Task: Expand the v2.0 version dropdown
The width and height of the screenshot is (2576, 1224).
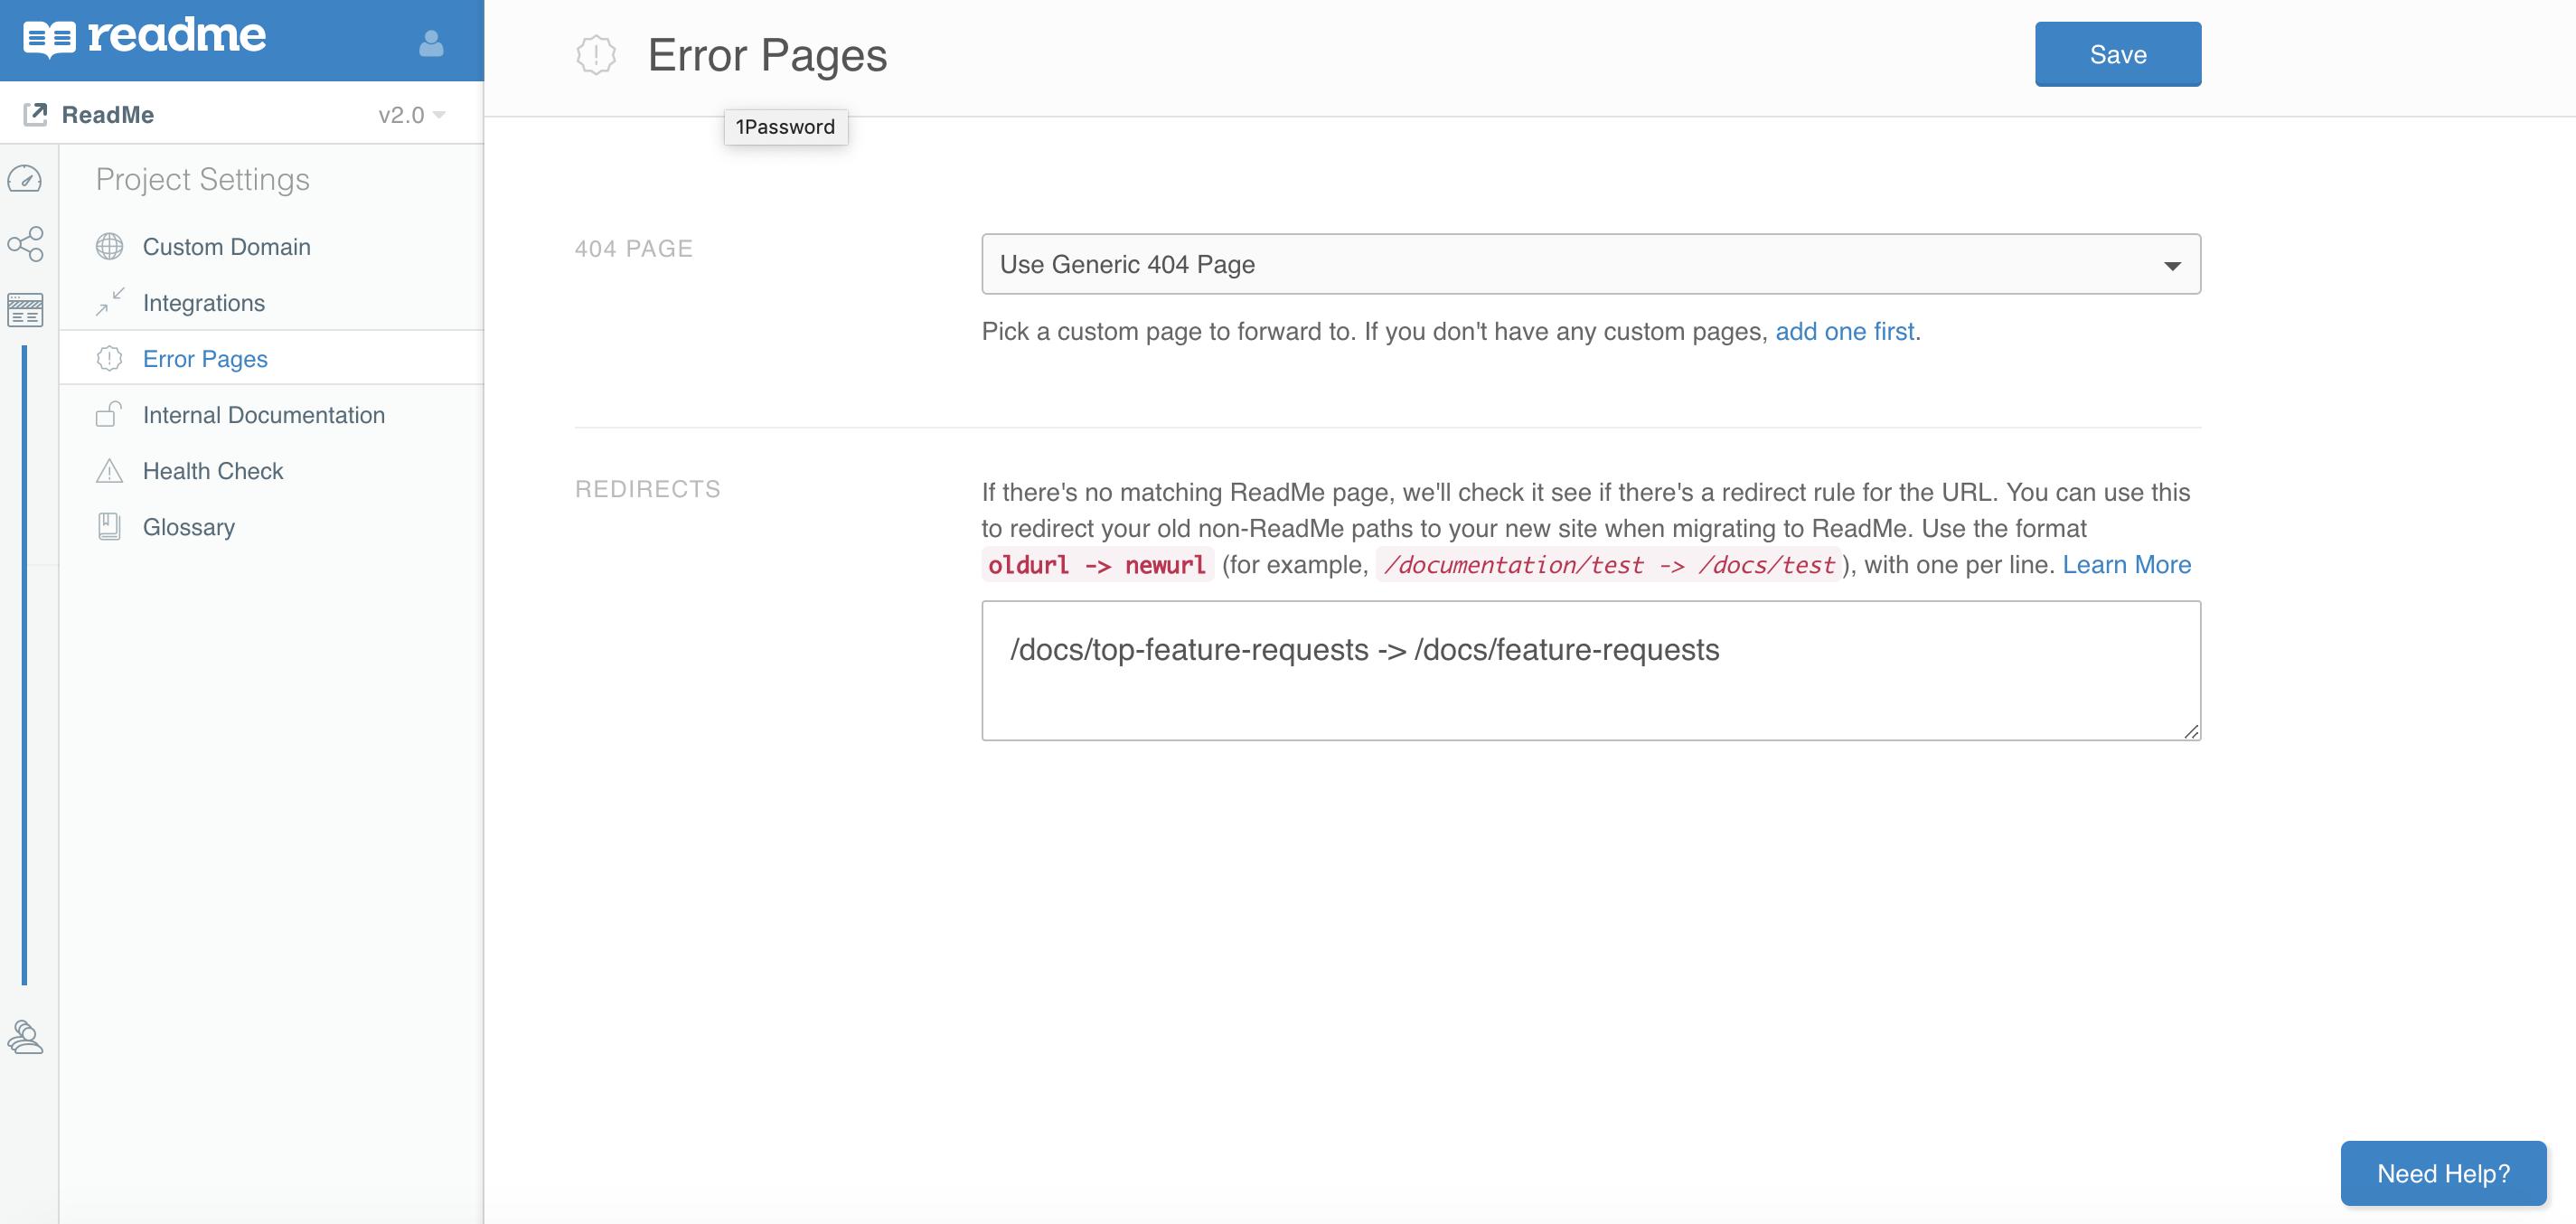Action: (x=411, y=115)
